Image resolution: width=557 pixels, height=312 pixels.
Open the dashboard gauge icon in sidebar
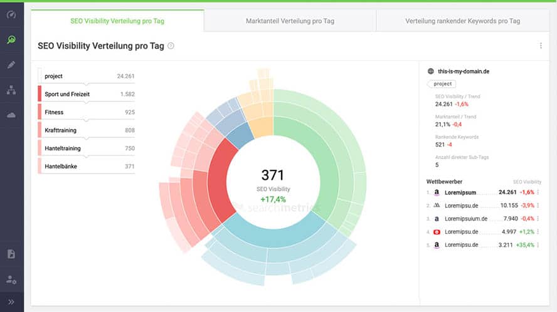tap(11, 14)
